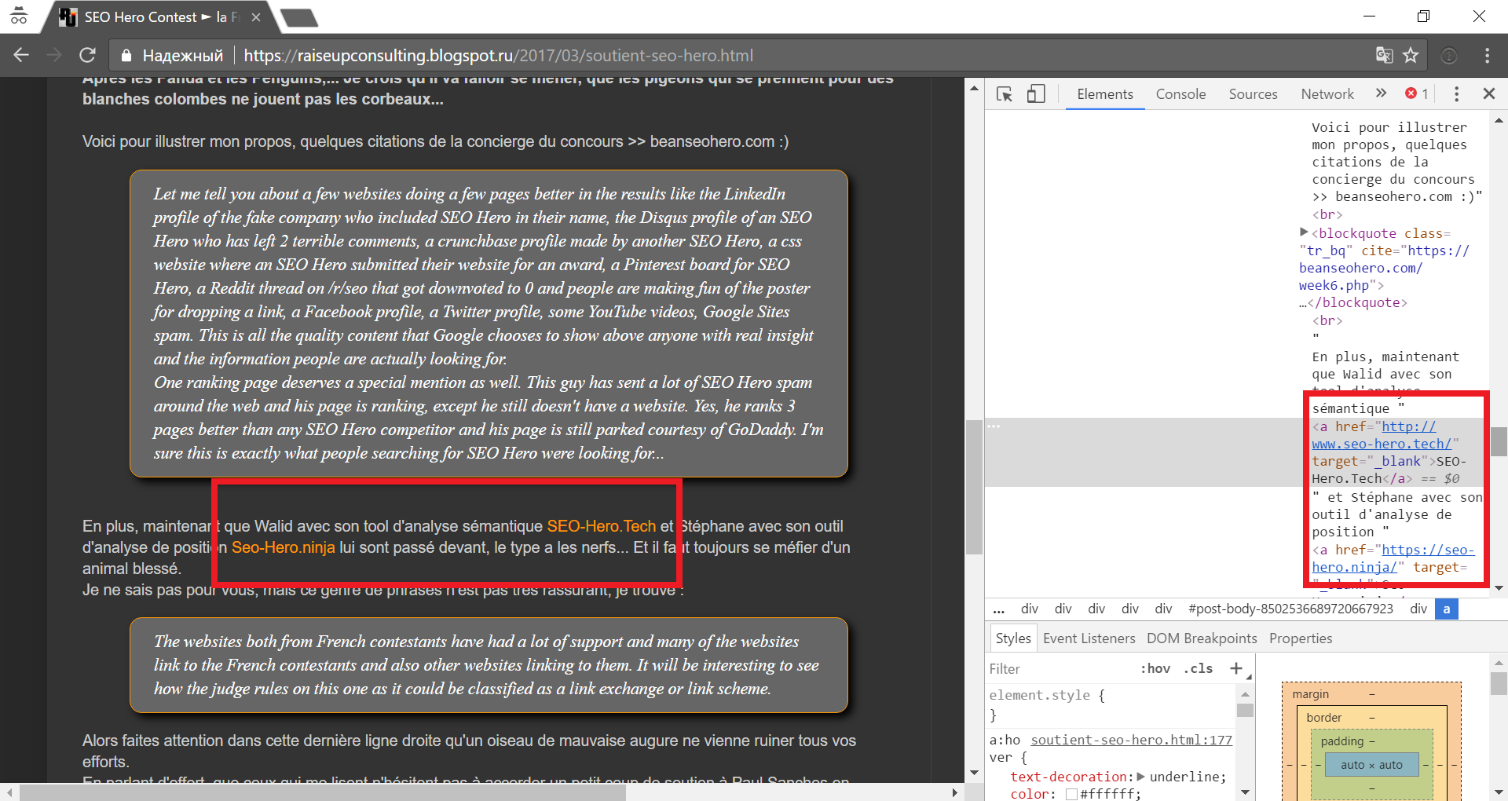Open the Seo-Hero.ninja link on the page
The height and width of the screenshot is (801, 1508).
click(283, 547)
